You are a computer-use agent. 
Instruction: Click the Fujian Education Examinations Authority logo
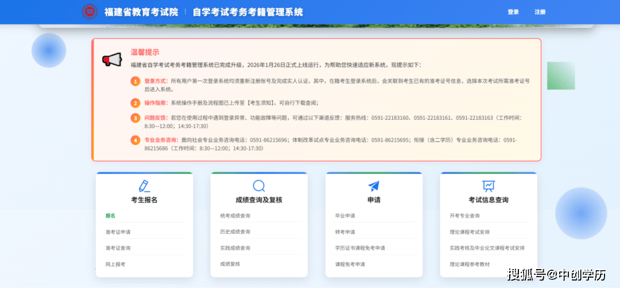(90, 11)
